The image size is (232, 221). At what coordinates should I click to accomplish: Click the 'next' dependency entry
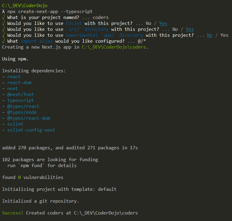click(13, 89)
